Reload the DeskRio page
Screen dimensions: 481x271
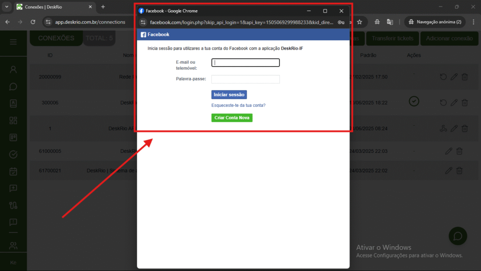33,22
